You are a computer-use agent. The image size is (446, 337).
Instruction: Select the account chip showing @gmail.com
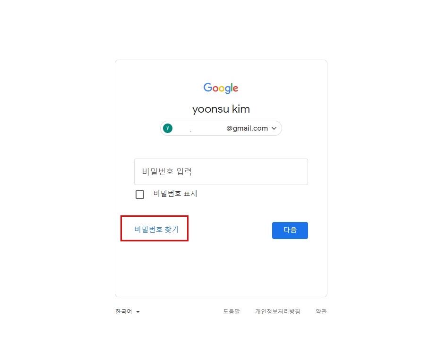point(221,128)
